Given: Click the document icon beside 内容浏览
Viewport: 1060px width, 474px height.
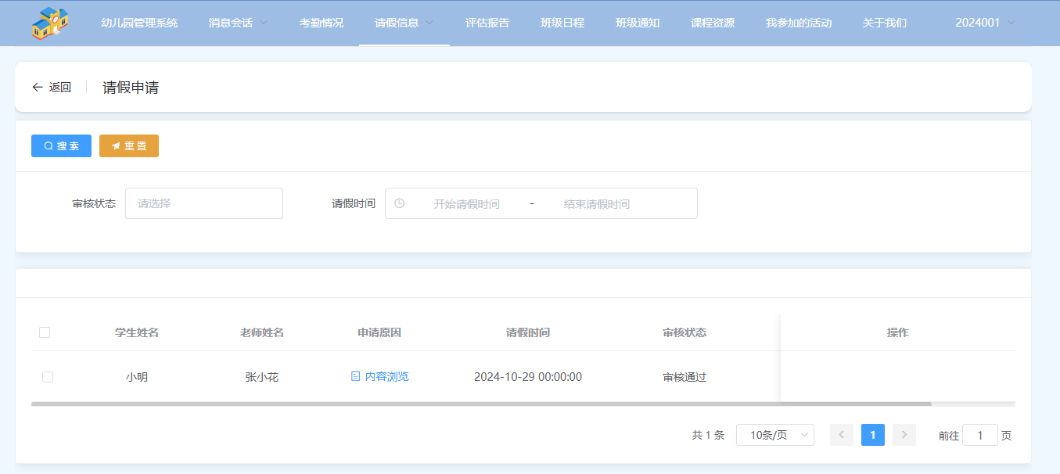Looking at the screenshot, I should [x=356, y=376].
